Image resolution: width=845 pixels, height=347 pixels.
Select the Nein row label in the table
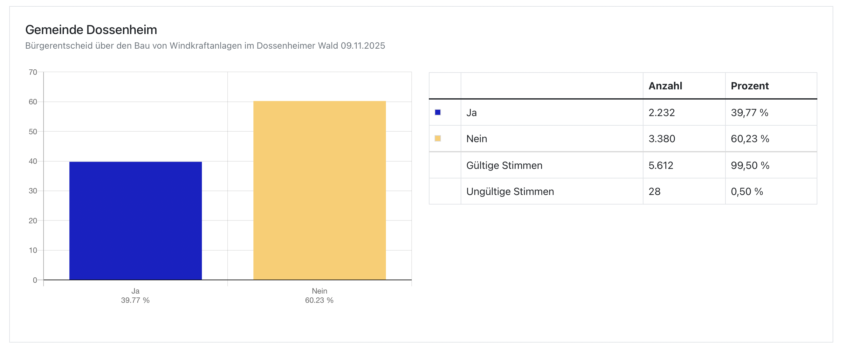477,139
